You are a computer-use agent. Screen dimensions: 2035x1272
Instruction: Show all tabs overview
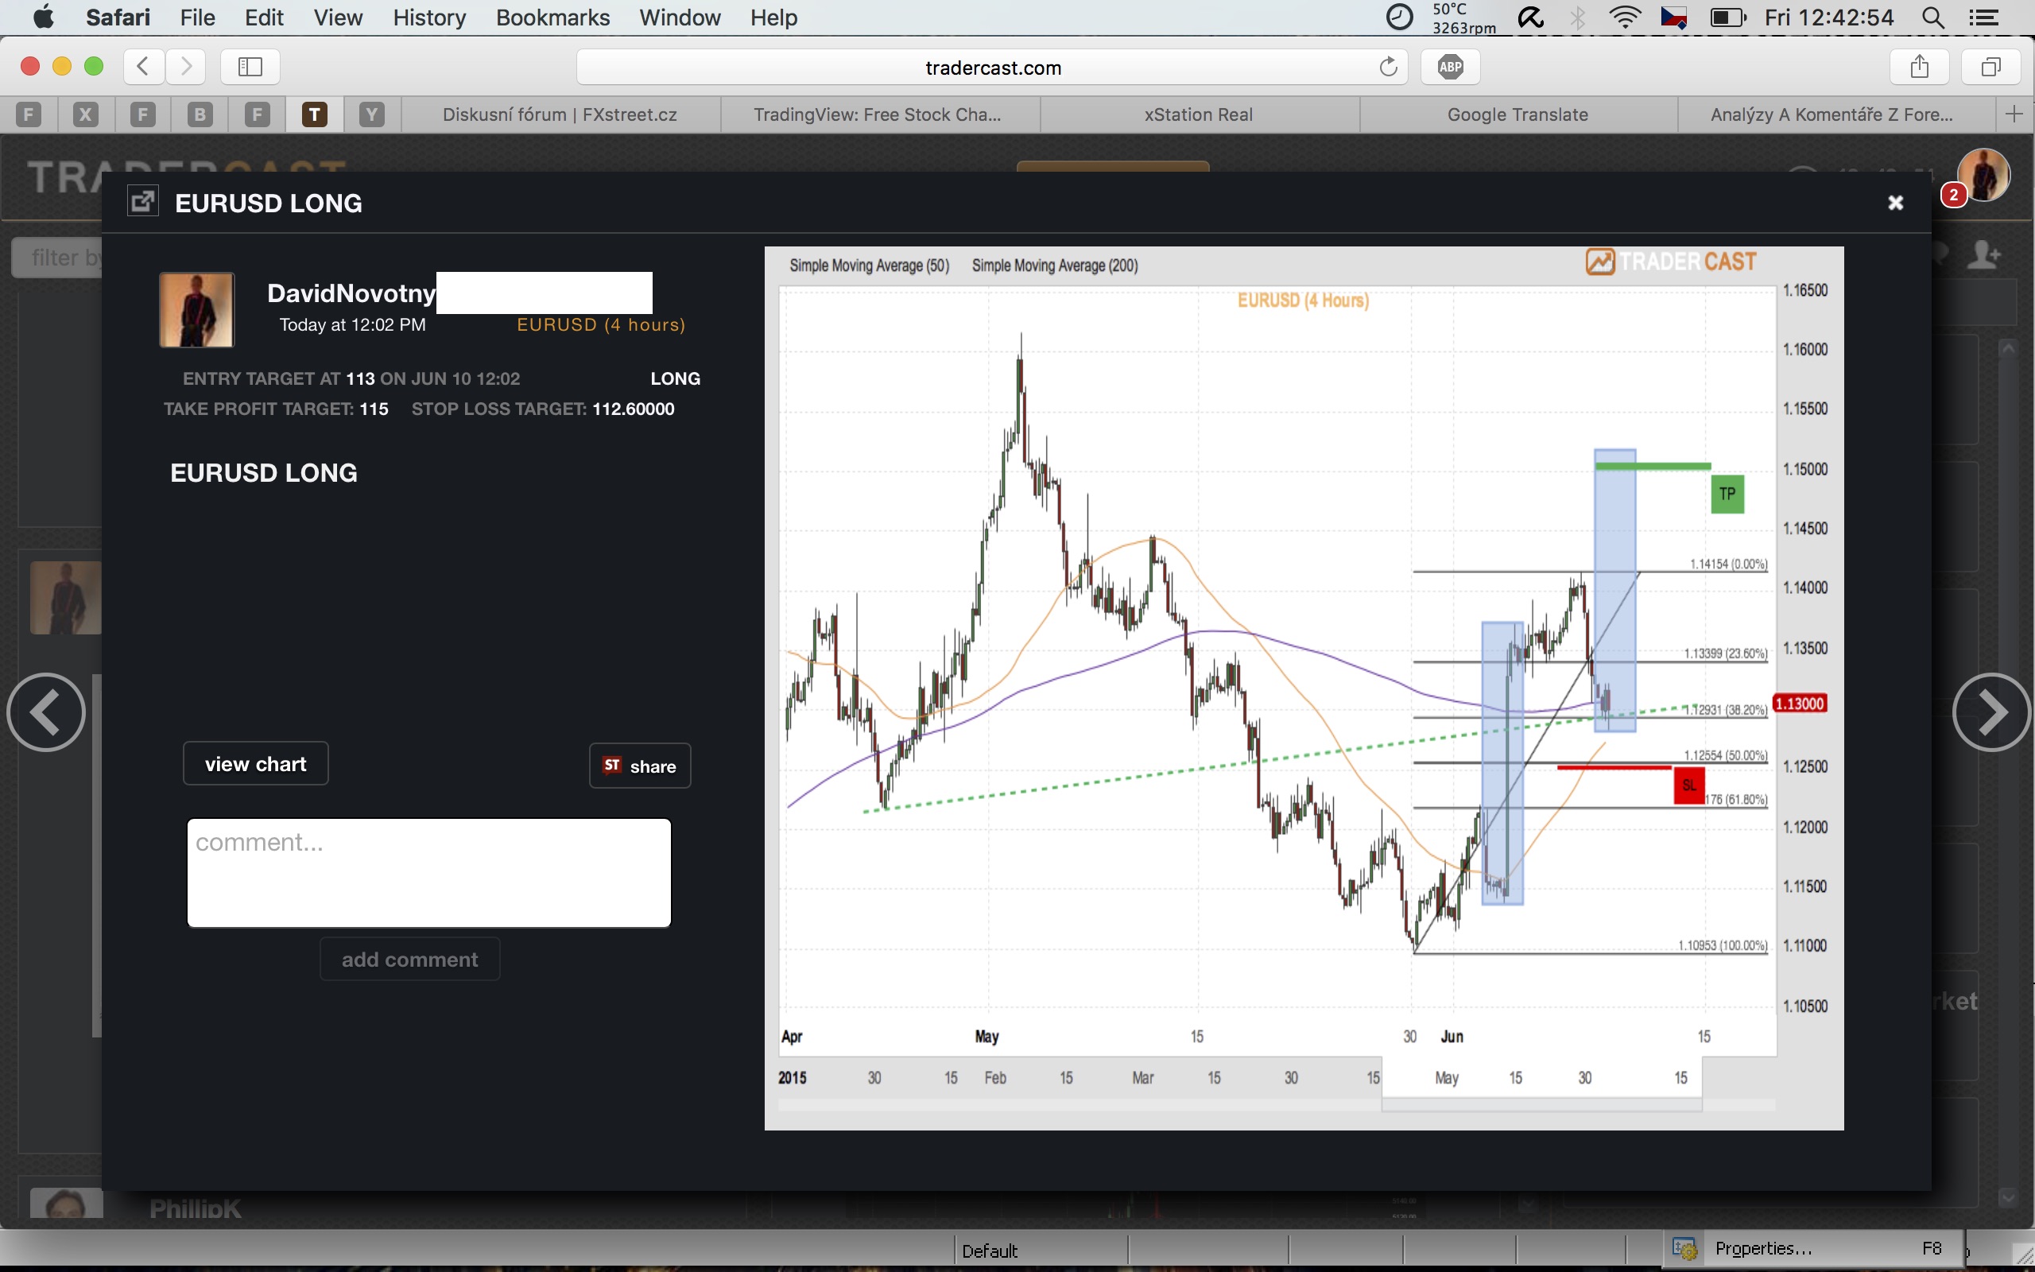tap(1990, 67)
